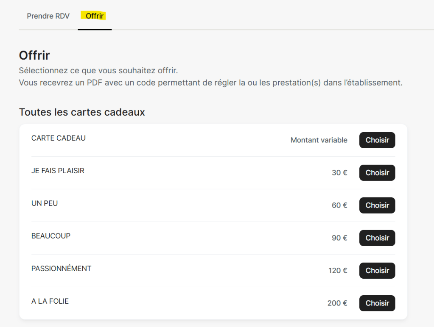
Task: Click the 30 € price
Action: tap(339, 173)
